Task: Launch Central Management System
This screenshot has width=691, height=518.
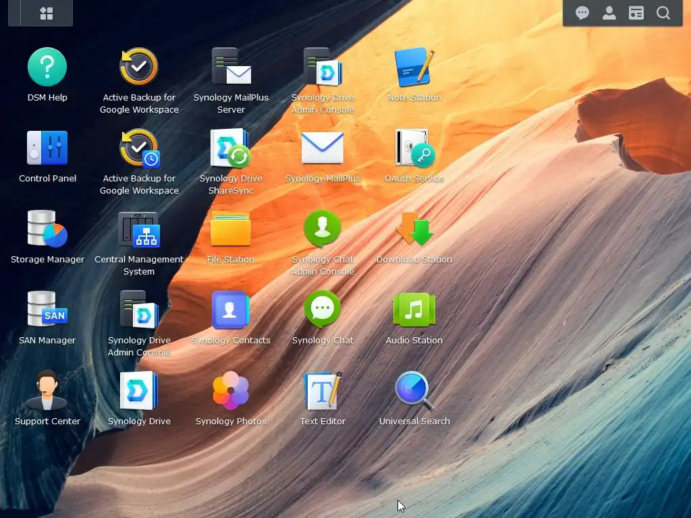Action: click(x=139, y=229)
